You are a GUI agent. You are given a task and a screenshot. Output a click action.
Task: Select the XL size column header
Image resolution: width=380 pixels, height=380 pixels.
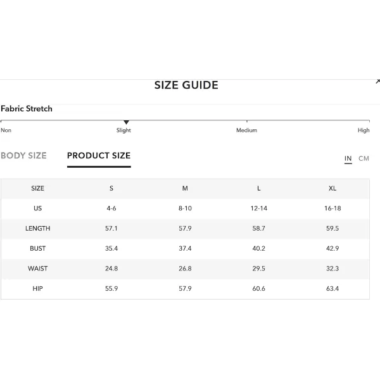point(332,188)
